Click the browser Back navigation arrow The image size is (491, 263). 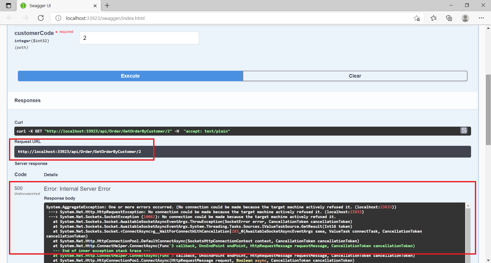10,18
